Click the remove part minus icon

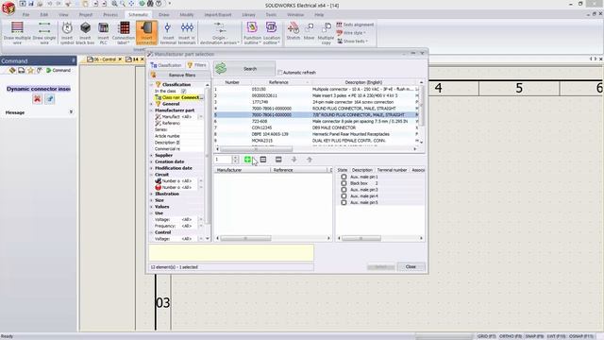pos(278,160)
